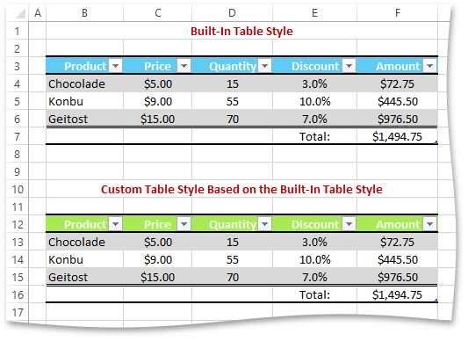
Task: Open the Product filter dropdown in green table
Action: tap(116, 224)
